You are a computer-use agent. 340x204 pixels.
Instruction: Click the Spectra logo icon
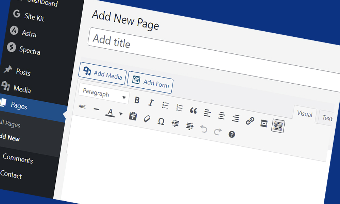12,47
